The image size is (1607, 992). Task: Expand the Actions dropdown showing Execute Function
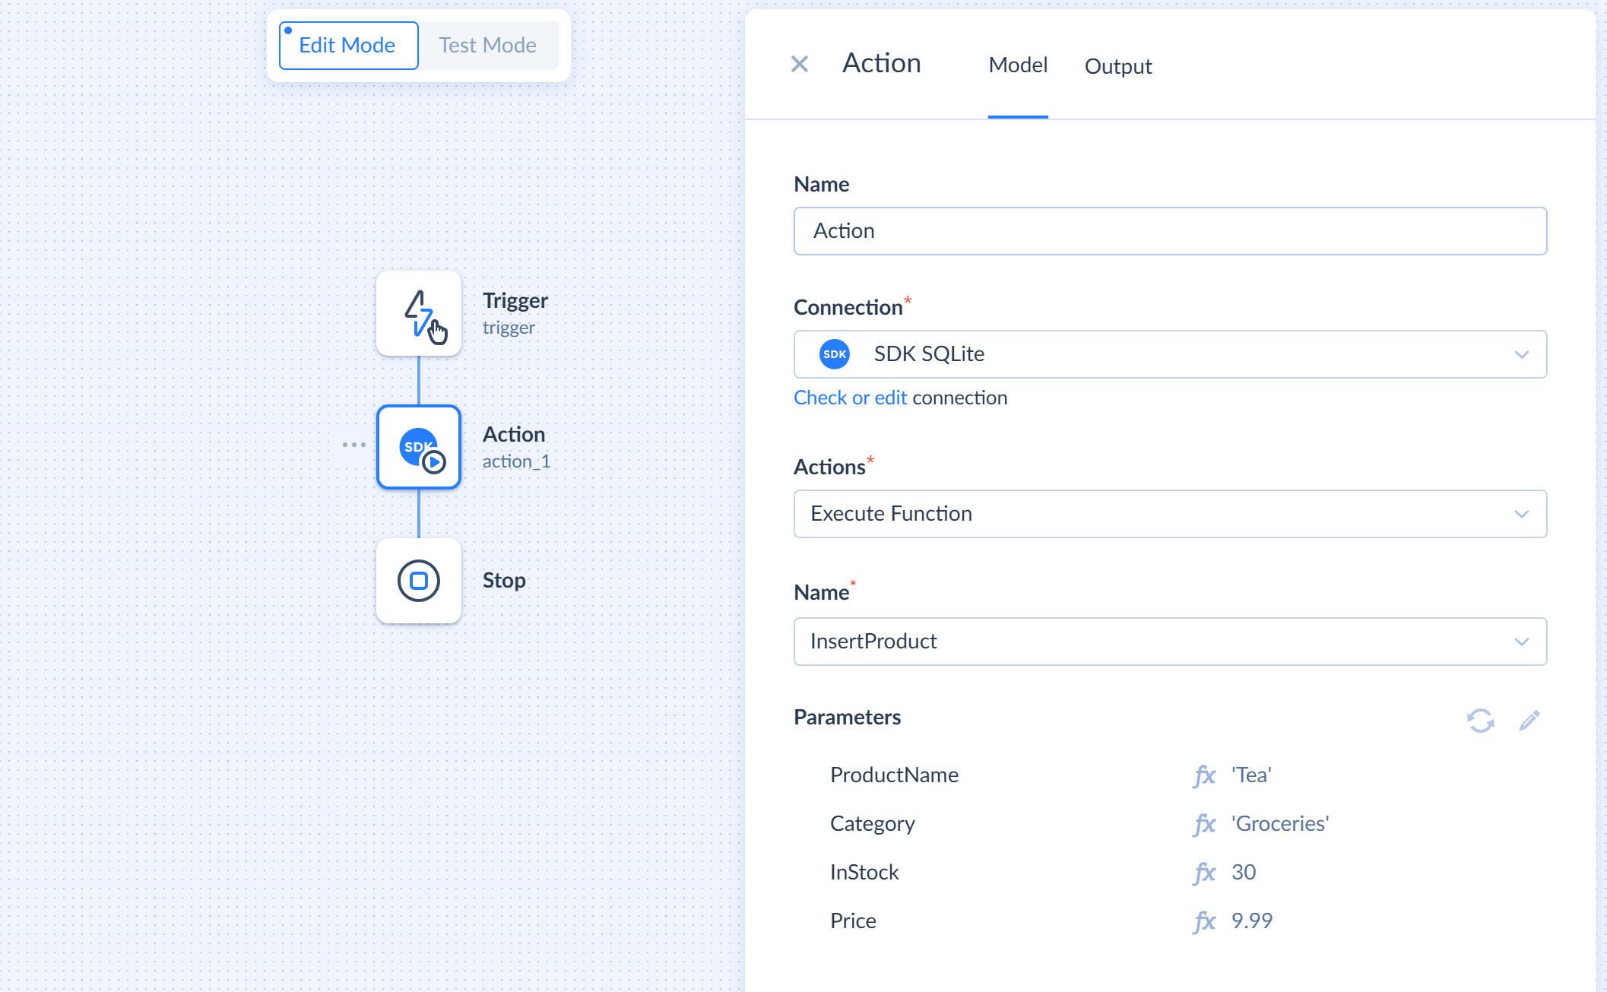(x=1170, y=514)
